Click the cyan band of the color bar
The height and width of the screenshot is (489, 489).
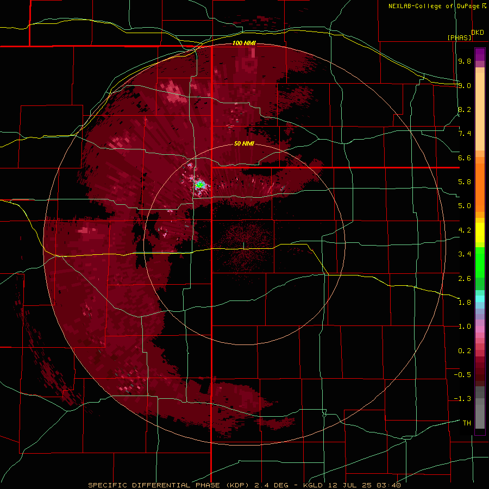480,299
